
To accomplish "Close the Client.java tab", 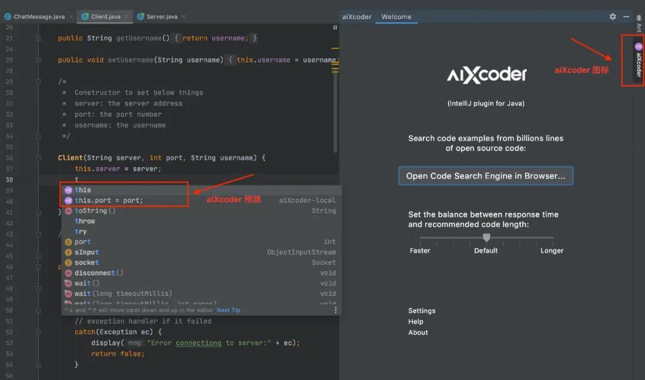I will click(x=126, y=17).
